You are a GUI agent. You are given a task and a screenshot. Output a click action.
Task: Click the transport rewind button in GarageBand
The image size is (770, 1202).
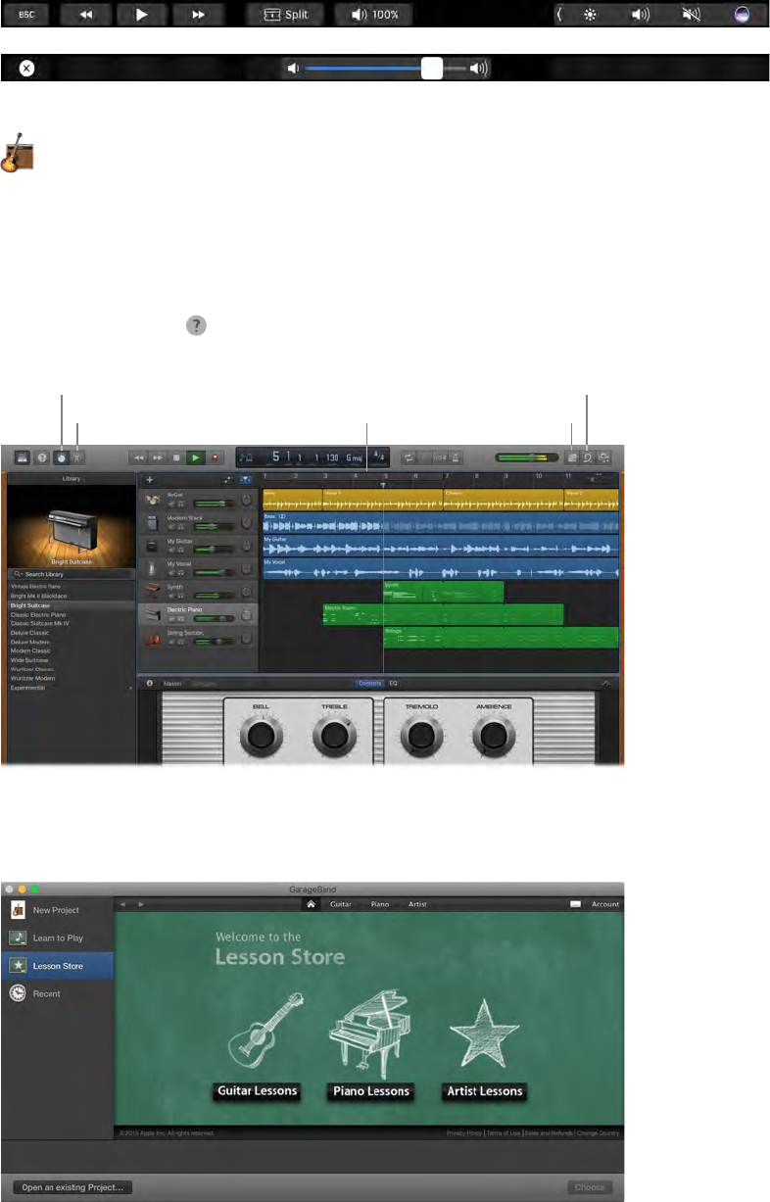(x=139, y=457)
